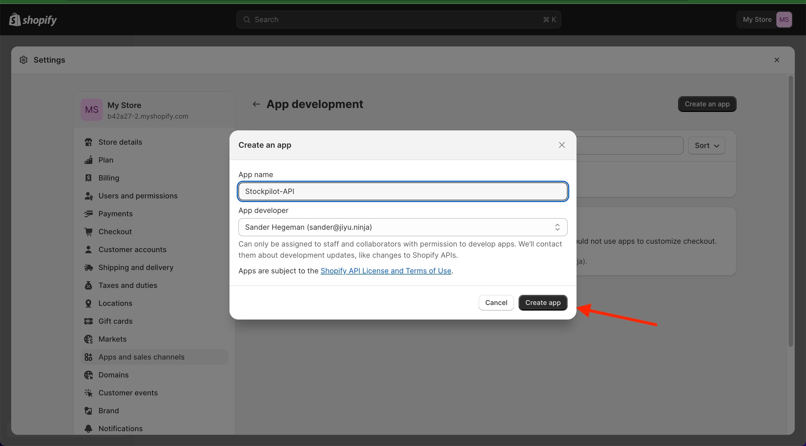Image resolution: width=806 pixels, height=446 pixels.
Task: Click Cancel in the dialog
Action: [496, 303]
